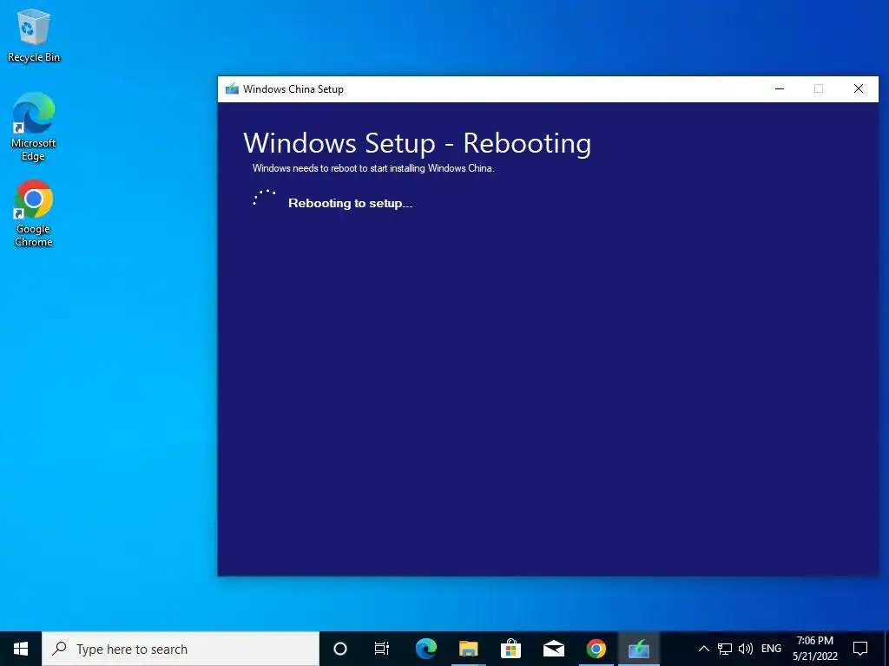The image size is (889, 666).
Task: Open Cortana from the taskbar
Action: [x=339, y=649]
